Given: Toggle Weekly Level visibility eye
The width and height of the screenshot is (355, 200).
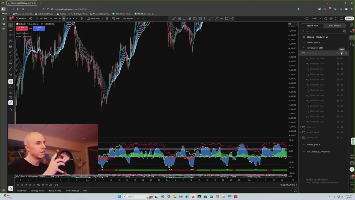Looking at the screenshot, I should [x=342, y=137].
